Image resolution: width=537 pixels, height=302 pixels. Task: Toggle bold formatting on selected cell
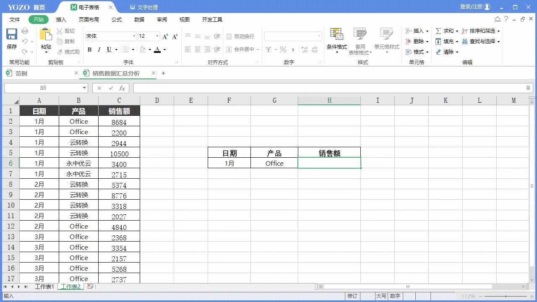click(x=89, y=49)
